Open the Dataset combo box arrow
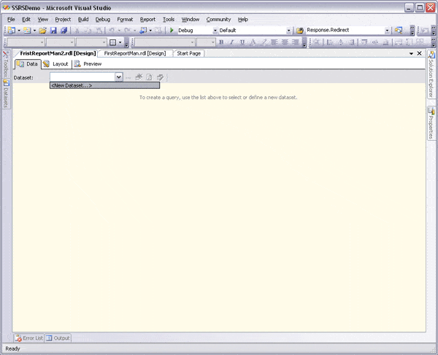The height and width of the screenshot is (355, 438). pos(119,77)
